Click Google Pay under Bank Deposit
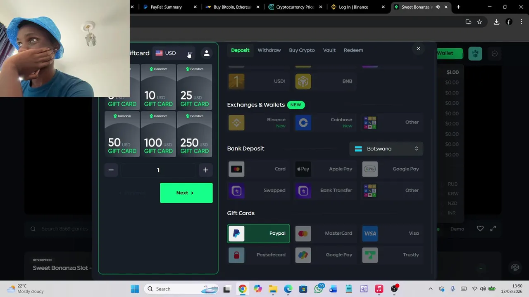 pyautogui.click(x=392, y=169)
